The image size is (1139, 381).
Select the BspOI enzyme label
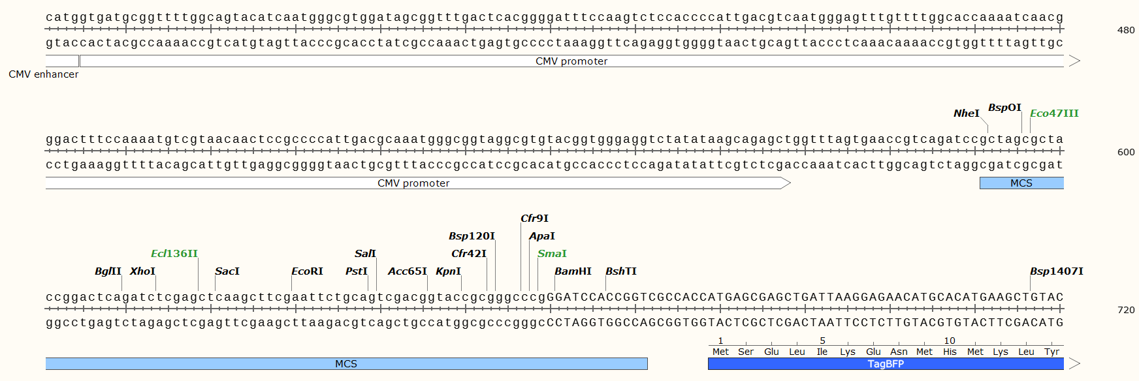1004,108
